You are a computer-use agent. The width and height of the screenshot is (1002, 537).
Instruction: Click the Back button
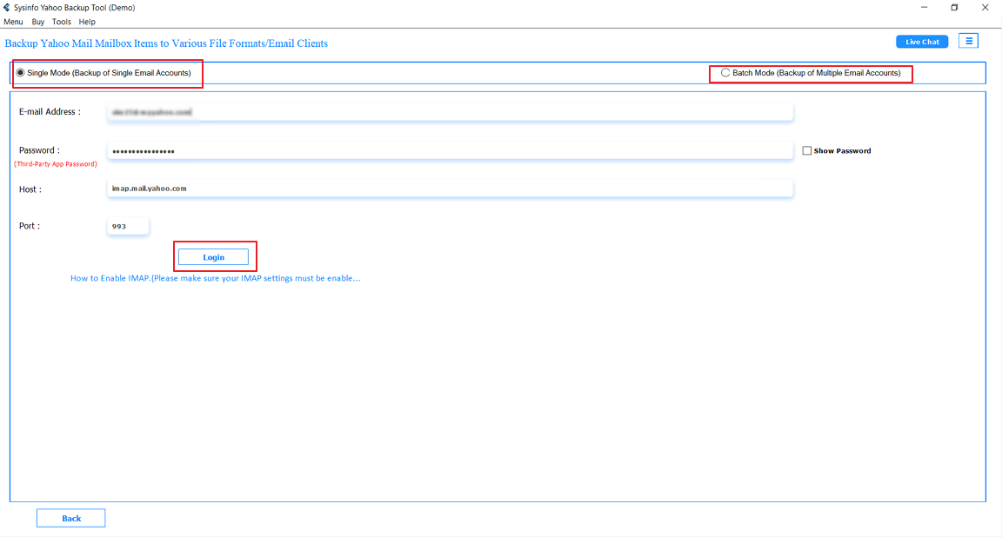tap(71, 519)
